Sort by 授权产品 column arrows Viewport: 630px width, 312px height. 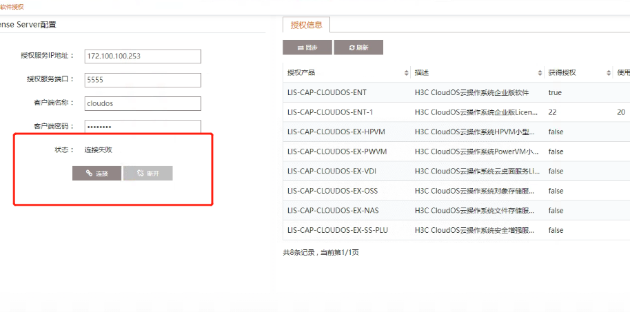click(x=406, y=73)
